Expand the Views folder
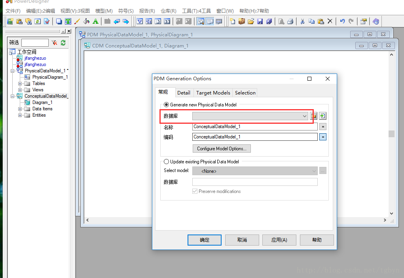Image resolution: width=404 pixels, height=278 pixels. pyautogui.click(x=20, y=90)
